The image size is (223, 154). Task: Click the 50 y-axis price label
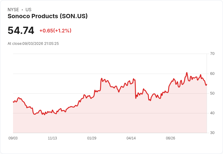(x=212, y=93)
